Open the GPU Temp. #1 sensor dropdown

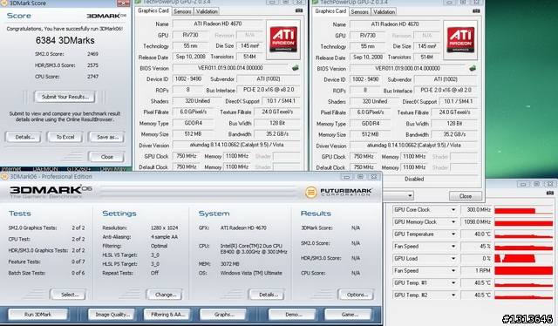453,283
